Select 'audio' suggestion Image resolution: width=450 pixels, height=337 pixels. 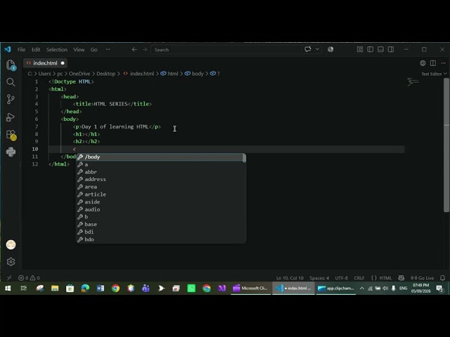[160, 209]
